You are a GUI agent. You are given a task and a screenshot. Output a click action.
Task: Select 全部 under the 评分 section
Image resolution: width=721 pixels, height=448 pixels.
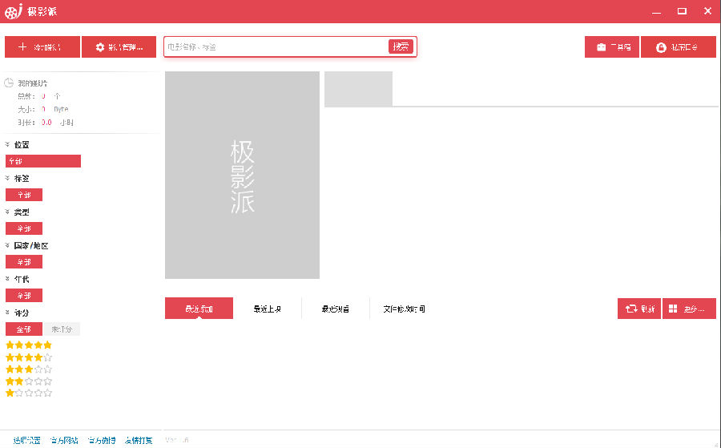(x=24, y=329)
